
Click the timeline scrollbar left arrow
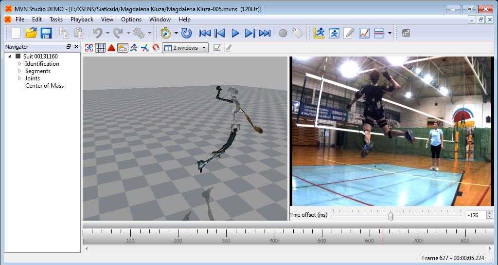click(87, 248)
